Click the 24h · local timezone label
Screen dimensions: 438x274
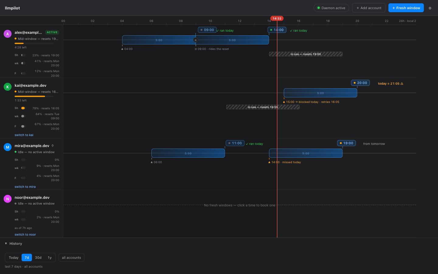pos(407,21)
